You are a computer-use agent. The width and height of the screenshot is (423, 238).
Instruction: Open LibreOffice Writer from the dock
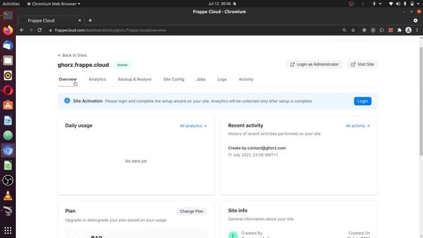coord(8,120)
